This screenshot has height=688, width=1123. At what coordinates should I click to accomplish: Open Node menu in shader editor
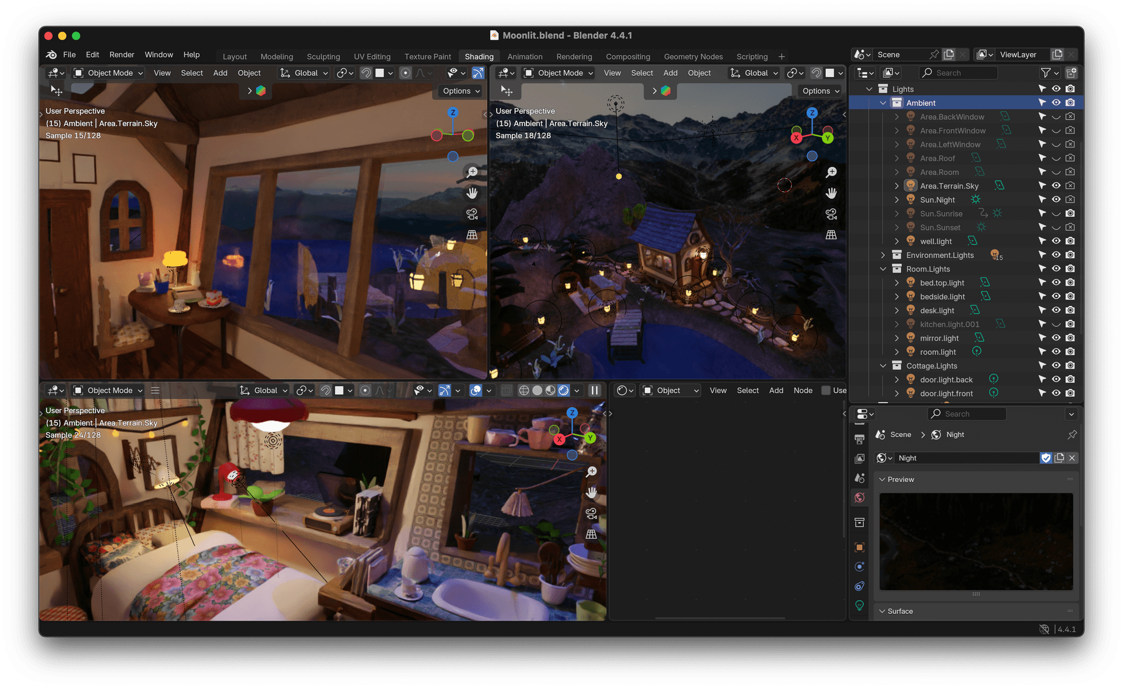coord(802,390)
